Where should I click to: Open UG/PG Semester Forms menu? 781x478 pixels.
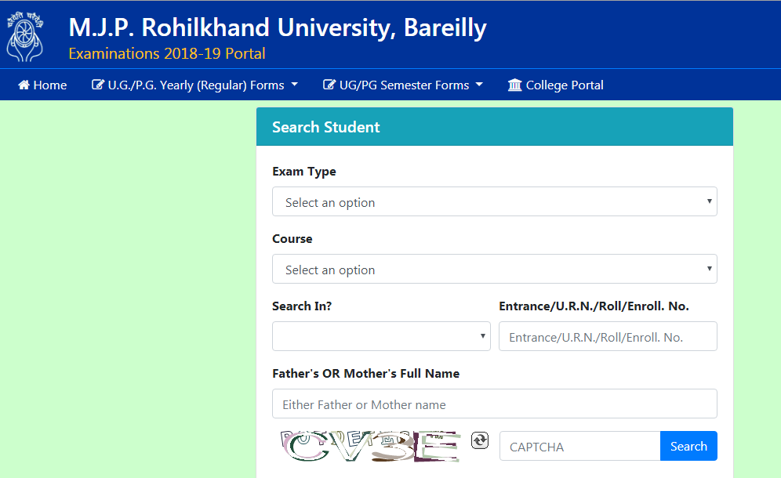coord(405,85)
